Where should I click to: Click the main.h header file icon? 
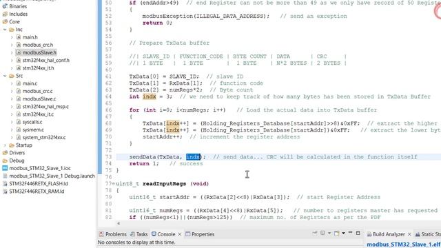point(19,37)
